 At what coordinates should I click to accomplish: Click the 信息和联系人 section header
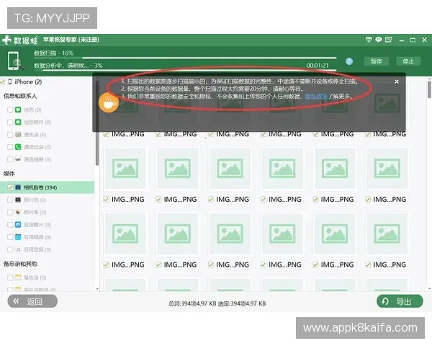pos(20,96)
